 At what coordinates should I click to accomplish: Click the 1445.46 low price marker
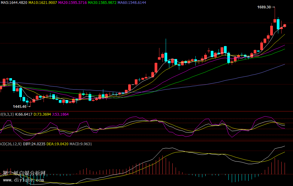(20, 106)
